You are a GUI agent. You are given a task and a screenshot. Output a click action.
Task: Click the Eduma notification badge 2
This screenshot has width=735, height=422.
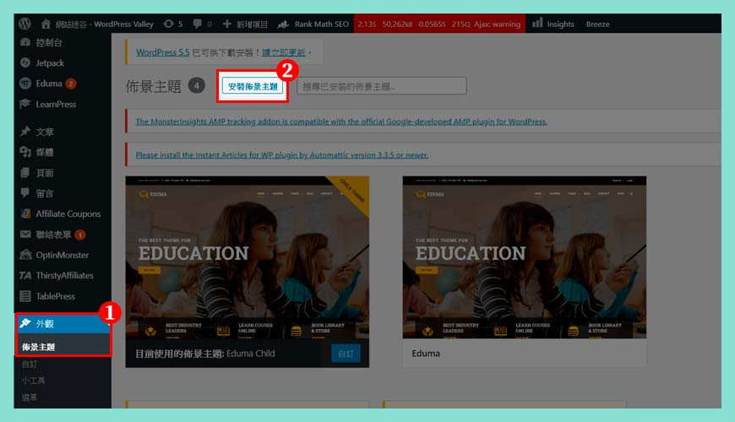click(x=71, y=84)
